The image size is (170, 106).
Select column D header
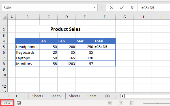[66, 17]
